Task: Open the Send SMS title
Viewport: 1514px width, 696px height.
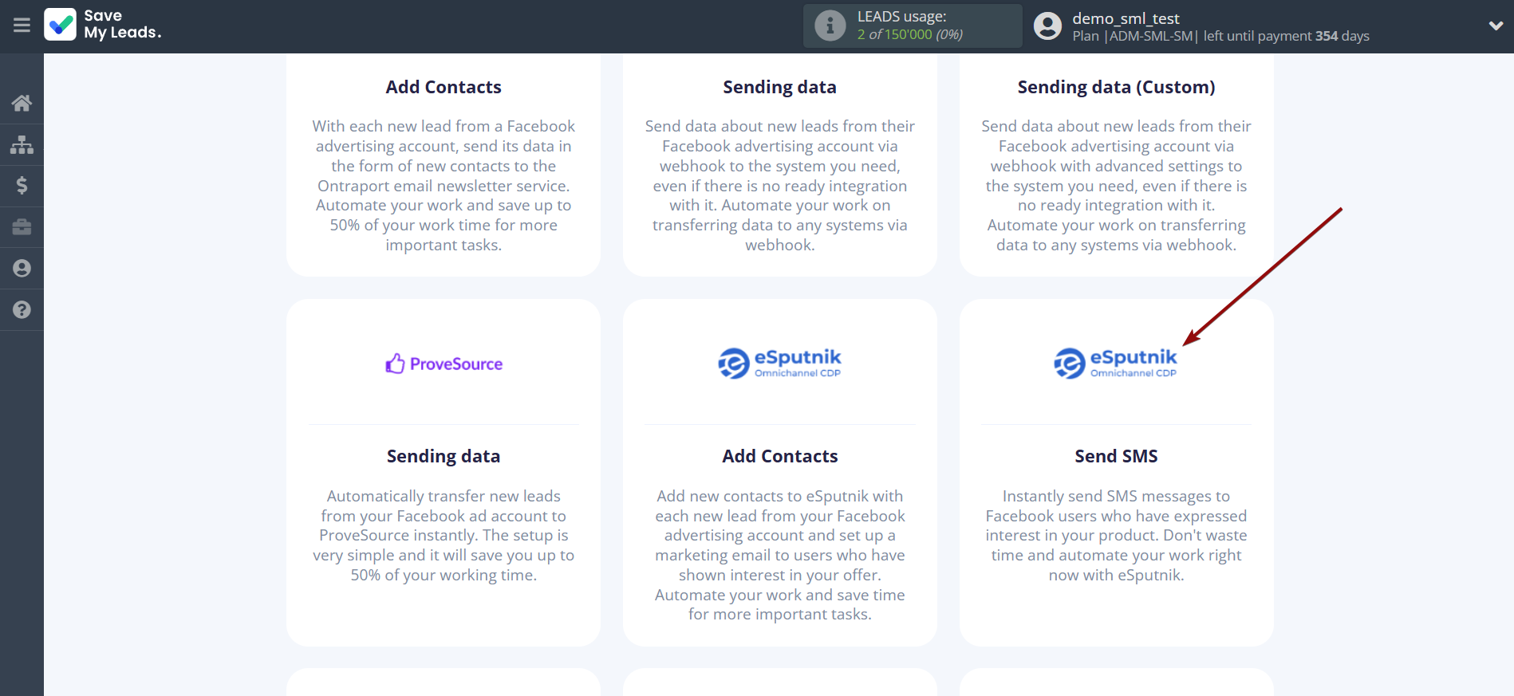Action: pos(1116,456)
